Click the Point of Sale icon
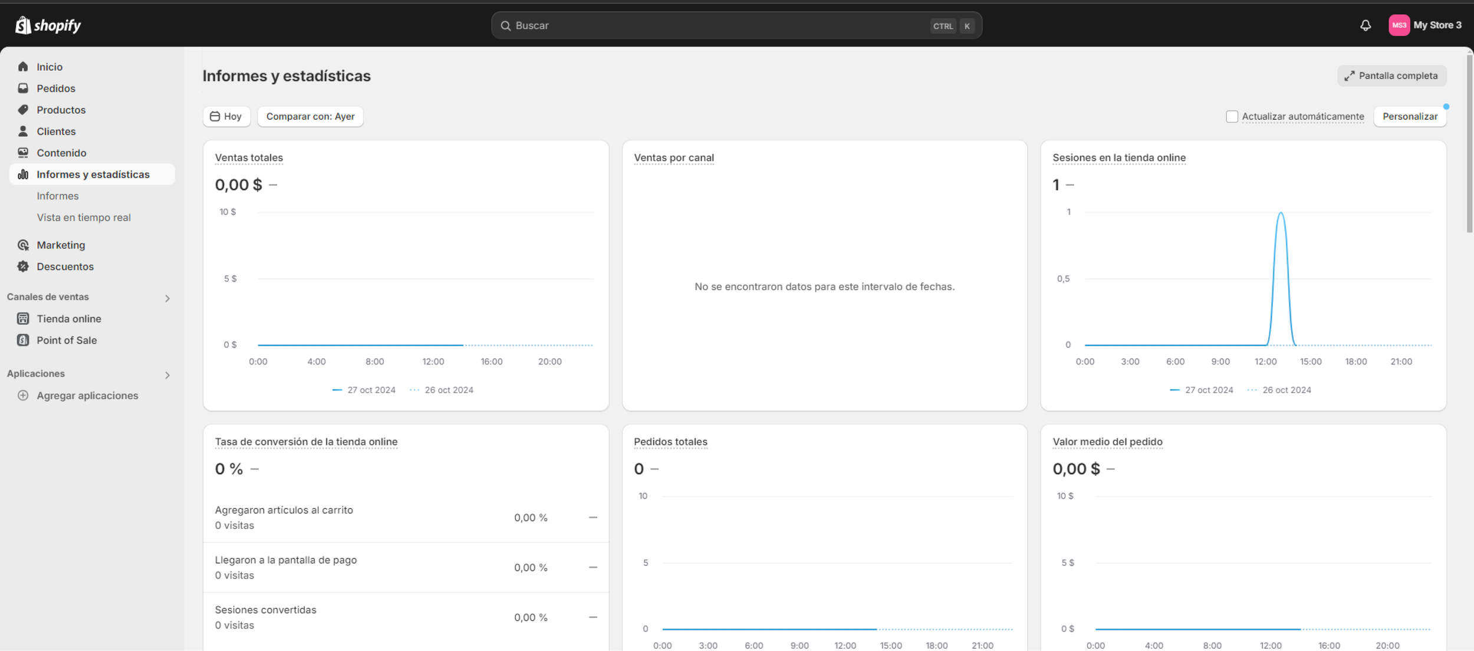This screenshot has width=1474, height=651. click(23, 340)
